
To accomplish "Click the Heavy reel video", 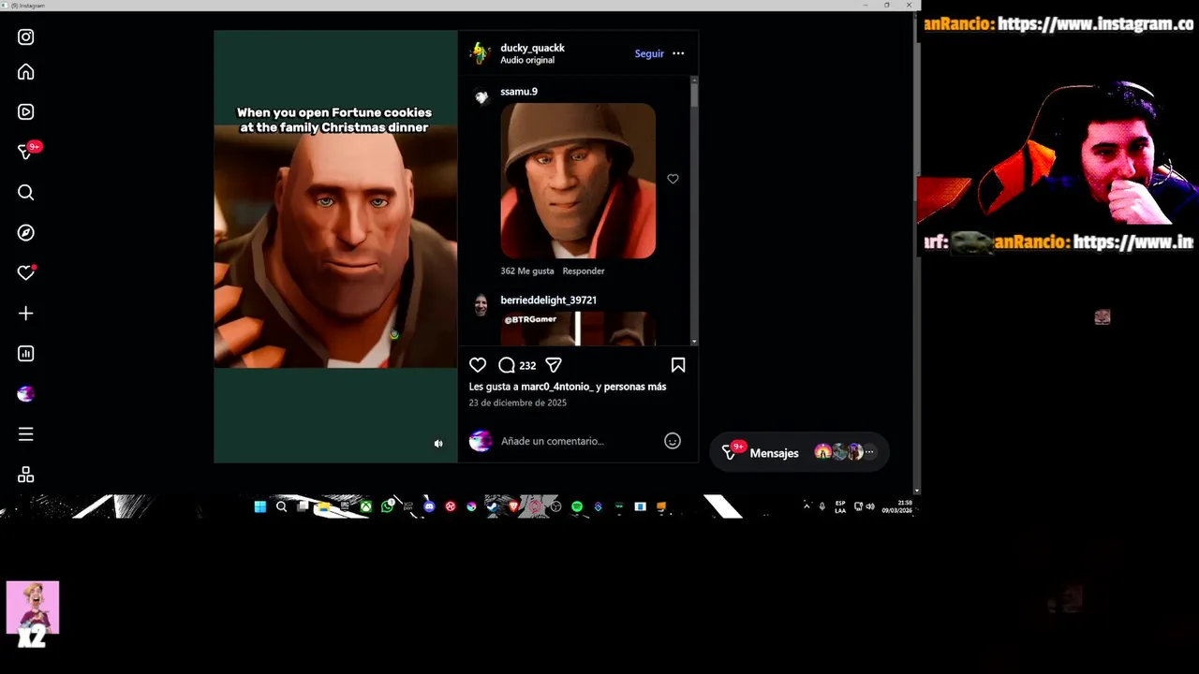I will click(x=335, y=245).
